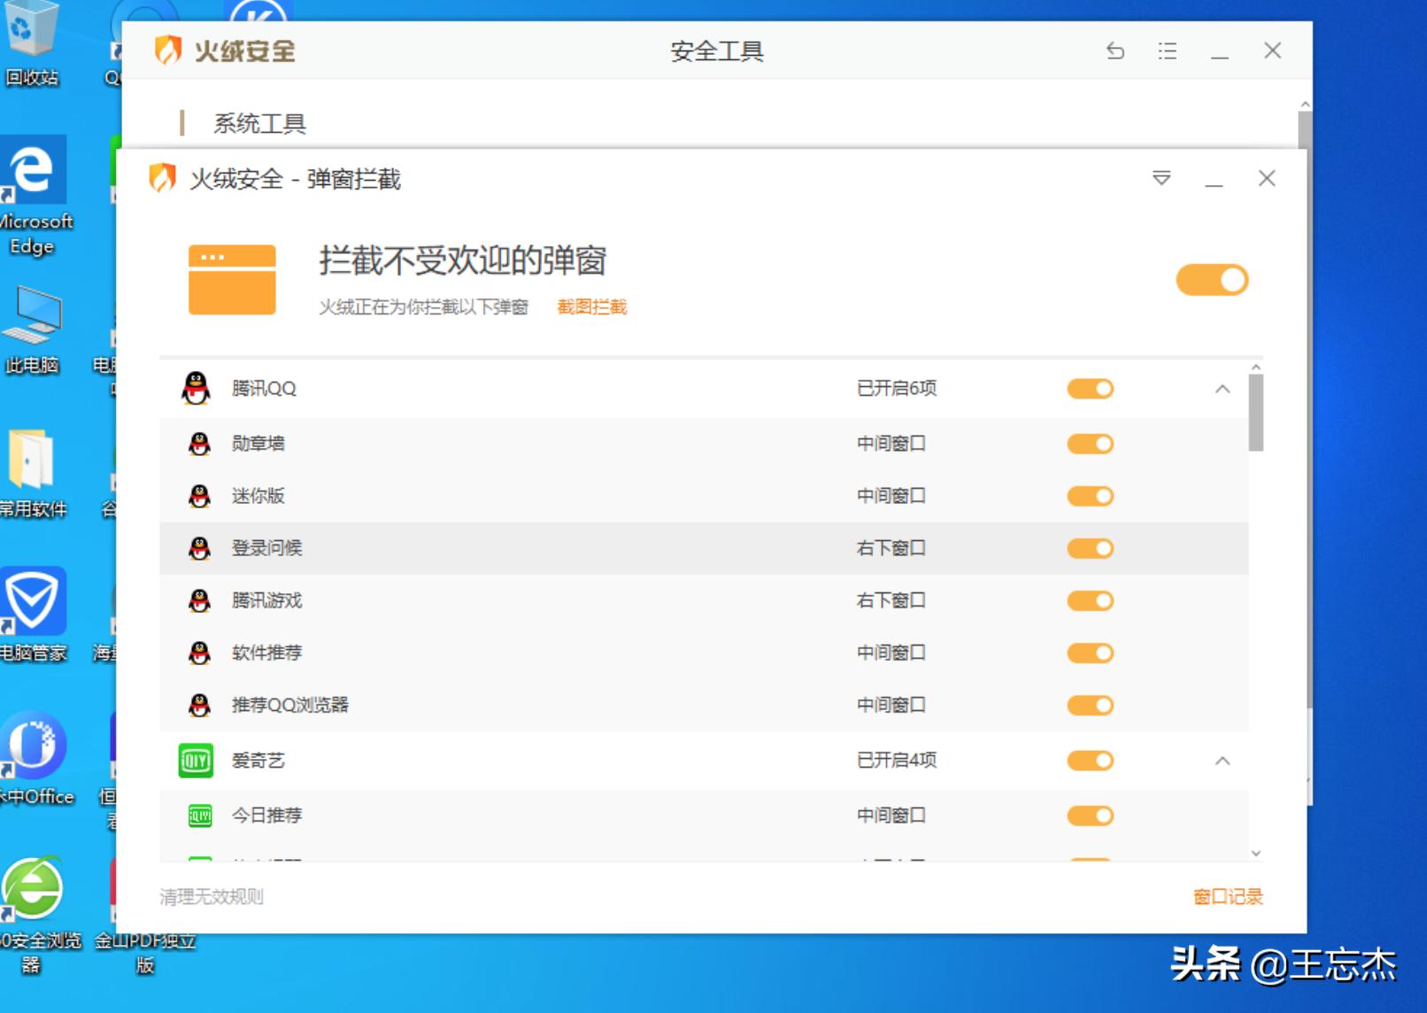
Task: Turn off blocking for 登录问候
Action: tap(1090, 548)
